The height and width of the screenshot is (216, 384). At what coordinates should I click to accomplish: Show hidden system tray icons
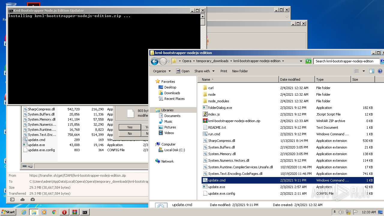tap(334, 212)
